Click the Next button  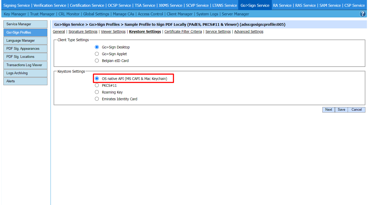pyautogui.click(x=328, y=110)
